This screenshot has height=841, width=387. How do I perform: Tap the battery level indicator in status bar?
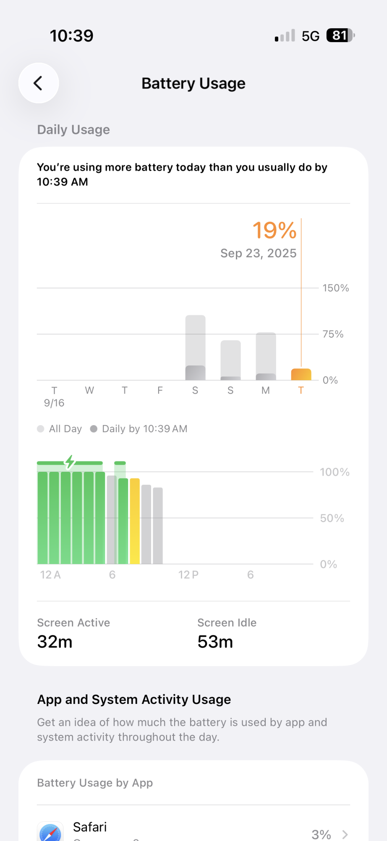(340, 36)
